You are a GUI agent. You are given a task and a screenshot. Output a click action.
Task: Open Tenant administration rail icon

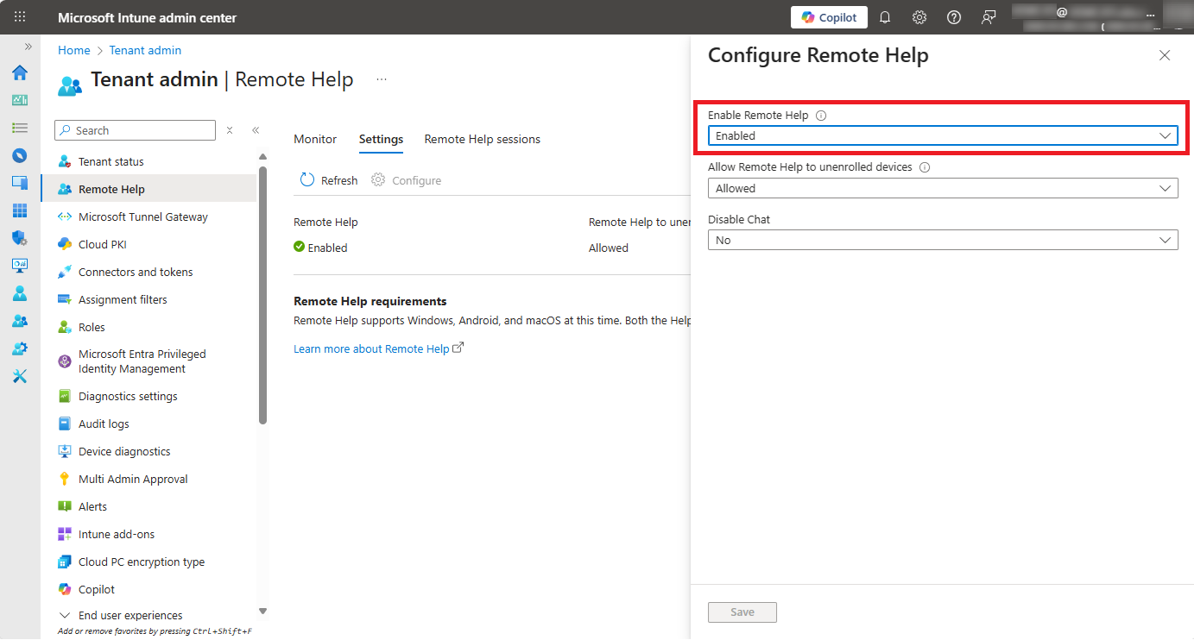point(19,348)
